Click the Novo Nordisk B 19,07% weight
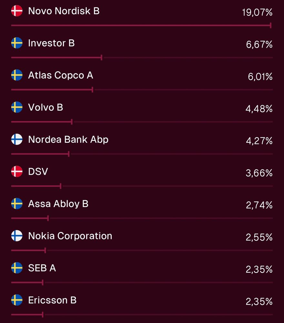 point(257,13)
